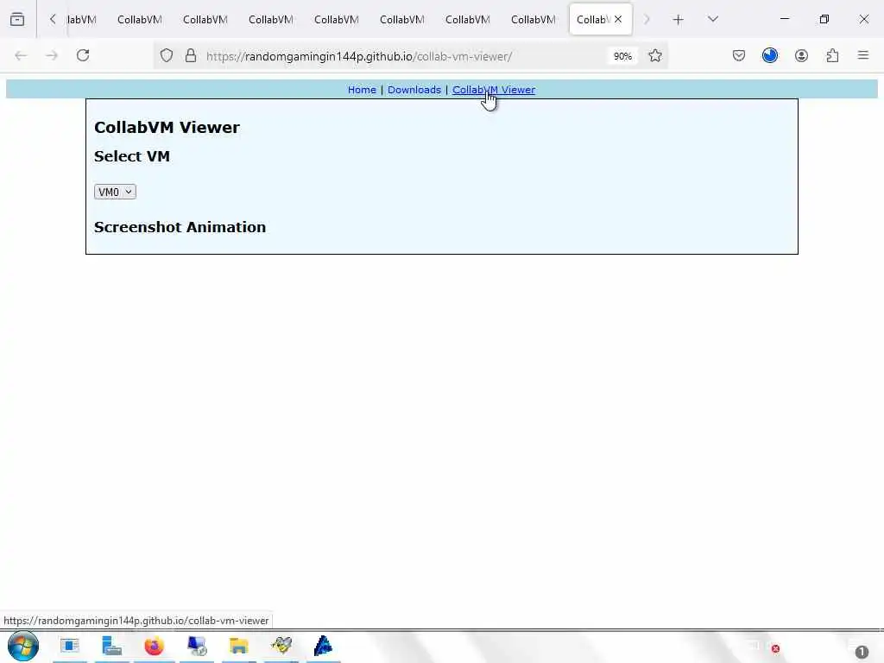Open the first pinned taskbar window app
The height and width of the screenshot is (663, 884).
pos(70,646)
